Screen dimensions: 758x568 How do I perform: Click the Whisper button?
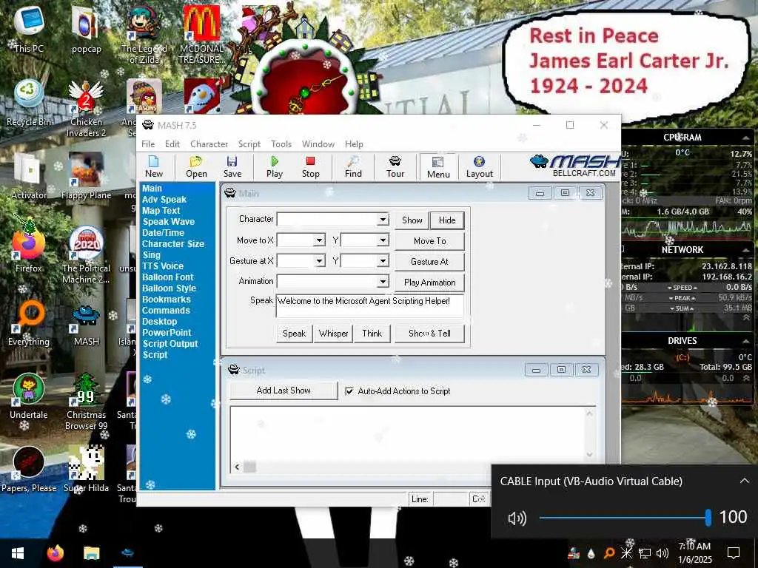(333, 334)
